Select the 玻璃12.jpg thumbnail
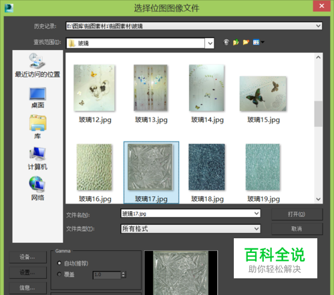 [x=94, y=88]
